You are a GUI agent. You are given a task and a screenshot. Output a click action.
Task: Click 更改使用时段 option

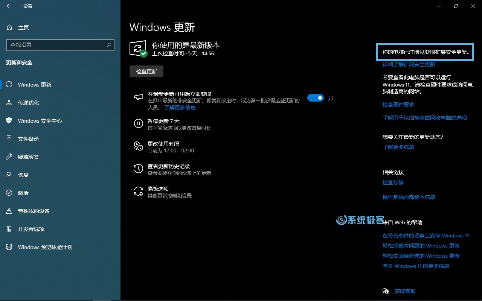[163, 144]
